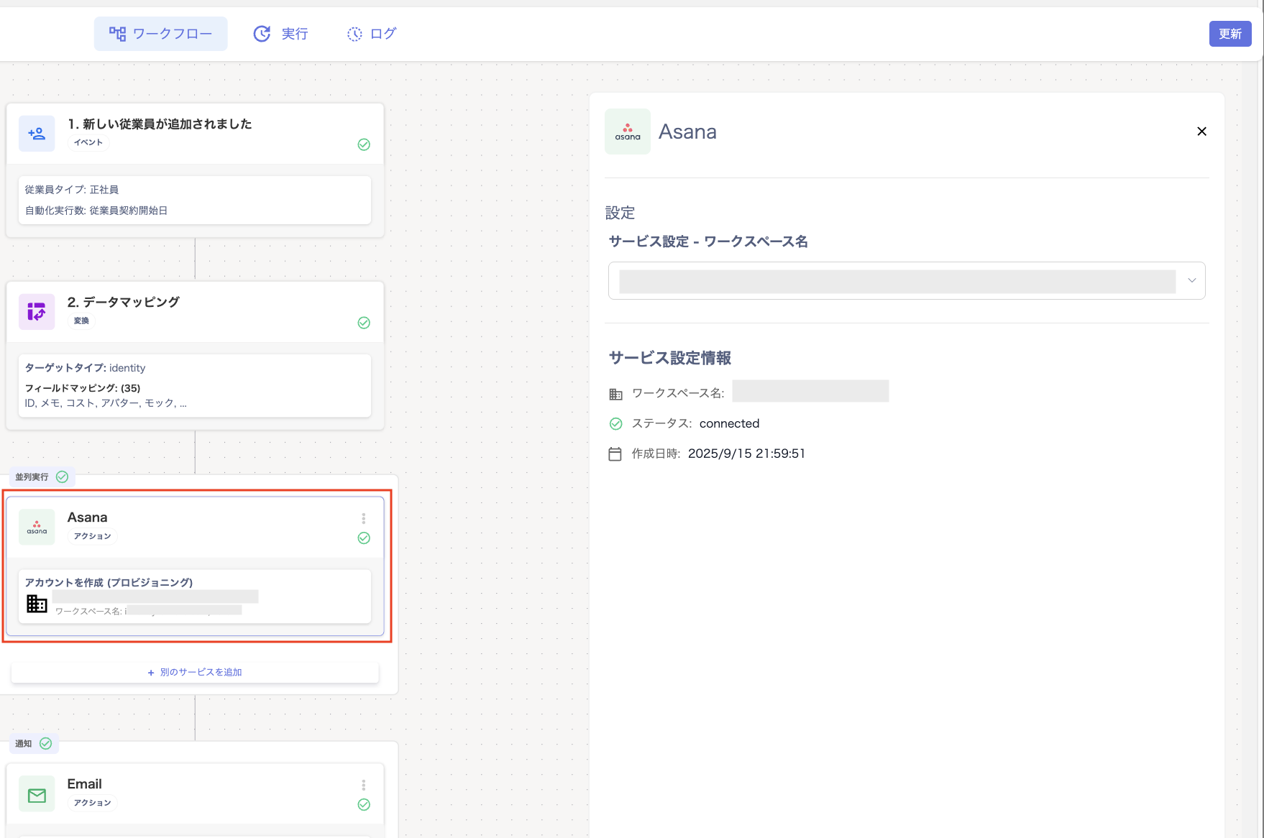Click the data mapping icon in step 2
Screen dimensions: 1264x838
37,312
